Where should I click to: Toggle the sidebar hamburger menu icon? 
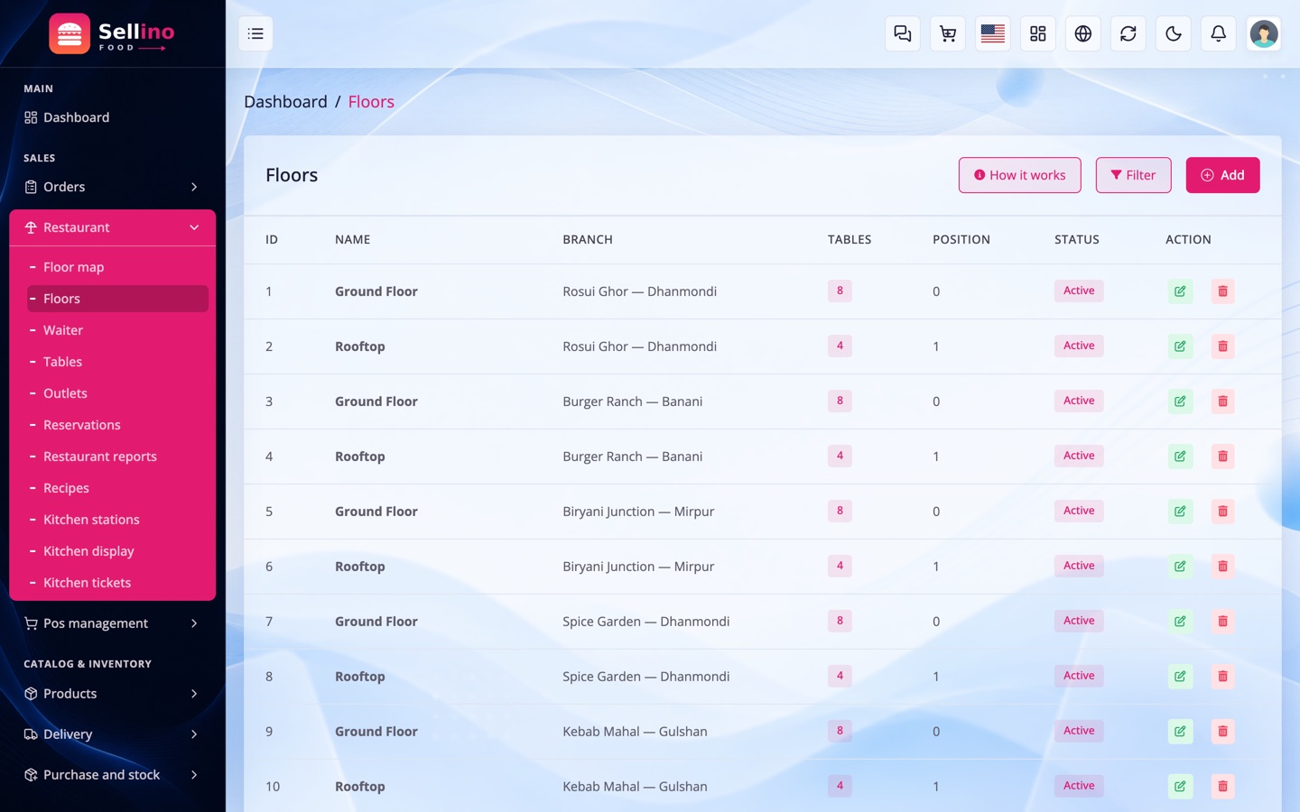point(255,33)
